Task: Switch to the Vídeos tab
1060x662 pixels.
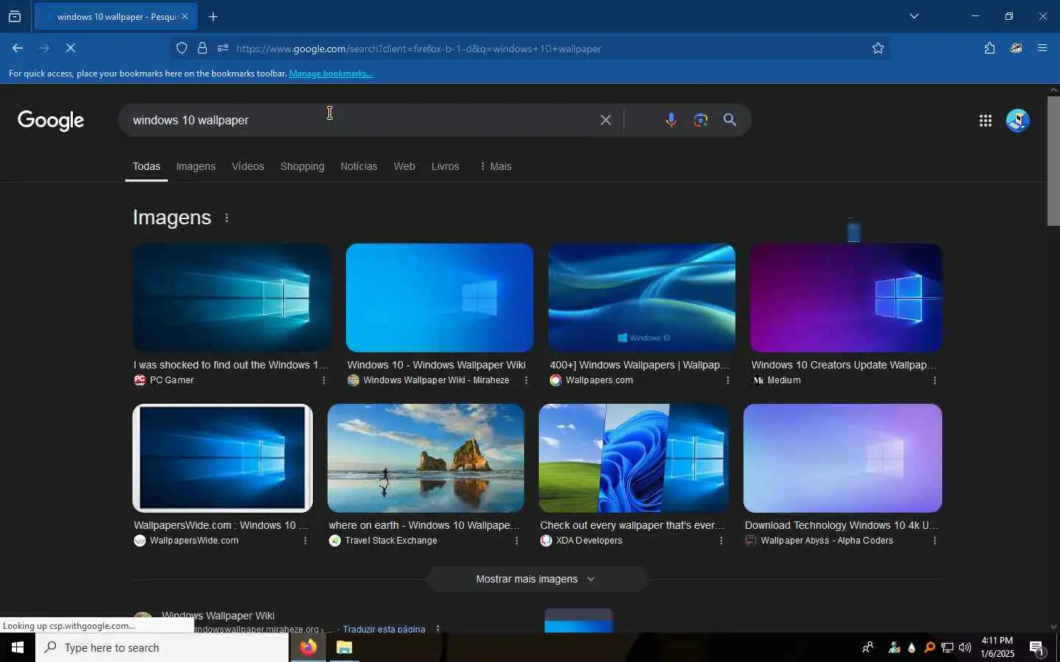Action: (x=248, y=166)
